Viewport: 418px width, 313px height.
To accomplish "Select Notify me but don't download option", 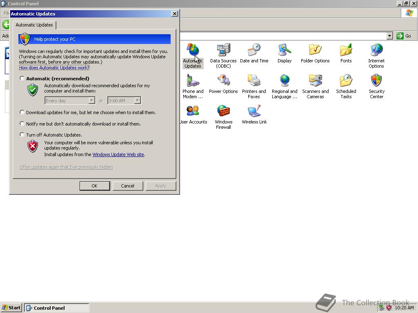I will click(22, 123).
